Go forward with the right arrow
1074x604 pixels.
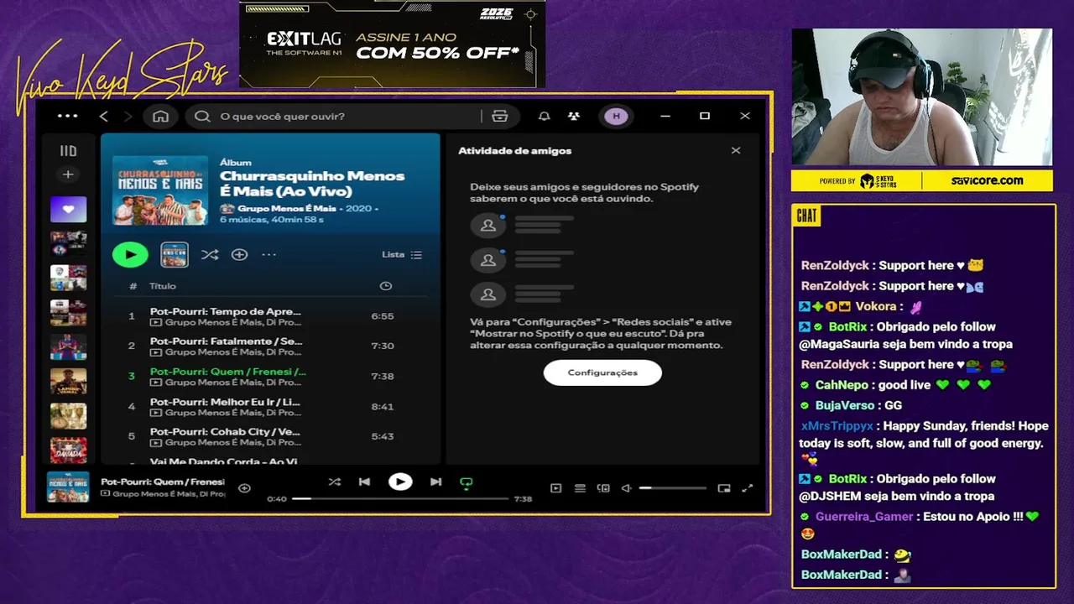pyautogui.click(x=128, y=116)
